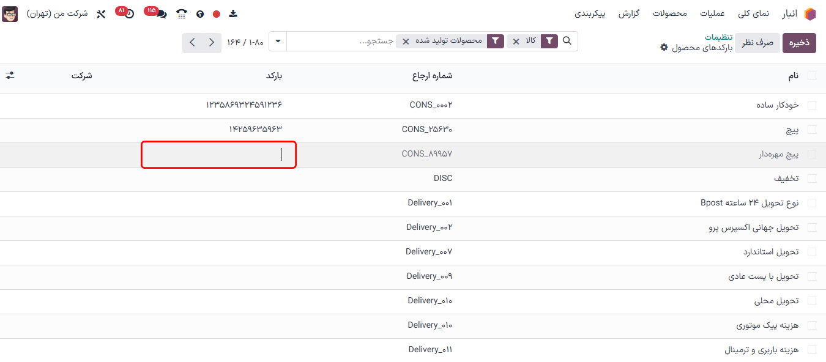Remove the کالا filter with its X

(516, 41)
